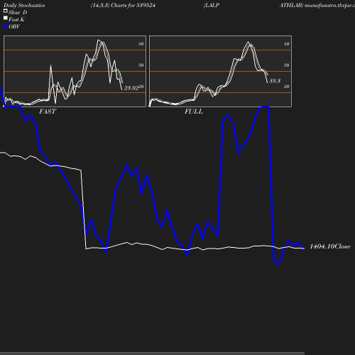Screen dimensions: 355x355
Task: Click the 'FULL' chart caption
Action: point(194,111)
